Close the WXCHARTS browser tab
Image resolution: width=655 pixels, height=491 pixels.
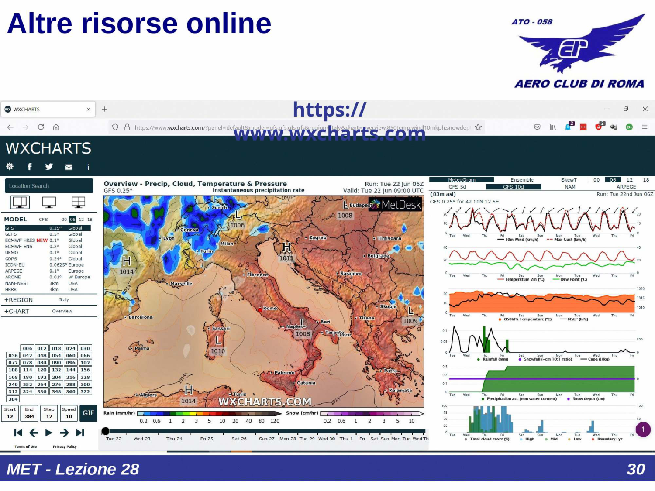coord(88,109)
